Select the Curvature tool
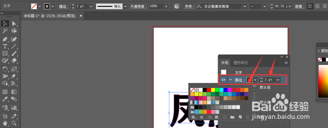The height and width of the screenshot is (128, 328). pos(14,39)
